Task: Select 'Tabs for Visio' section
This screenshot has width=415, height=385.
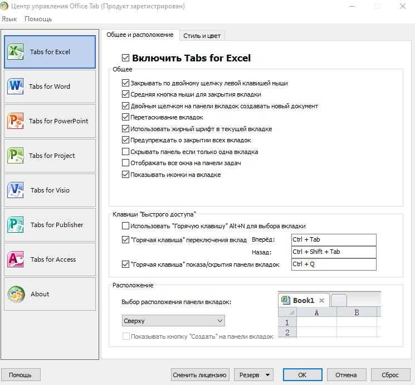Action: click(x=50, y=190)
